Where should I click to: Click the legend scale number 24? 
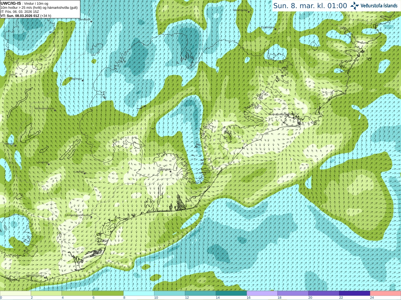tap(372, 298)
